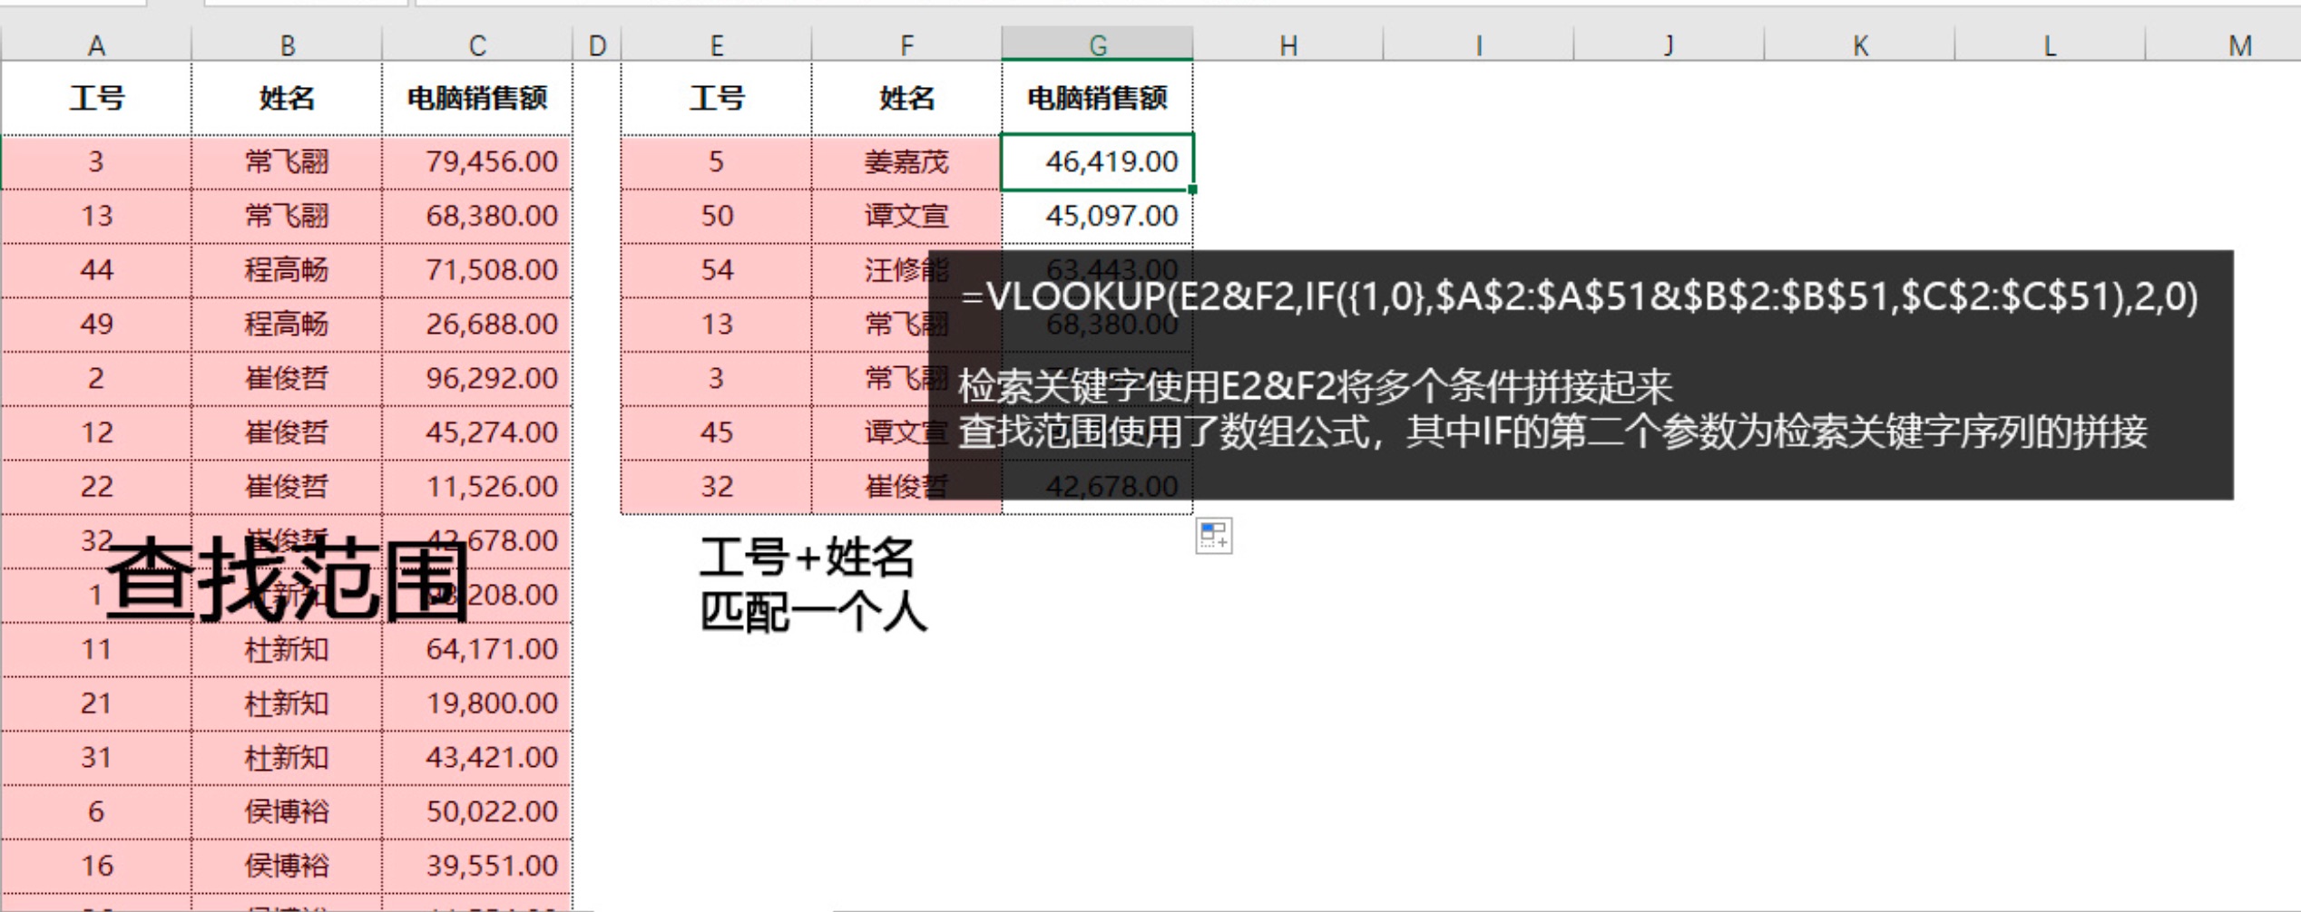Select column J header
The image size is (2301, 912).
[1669, 44]
